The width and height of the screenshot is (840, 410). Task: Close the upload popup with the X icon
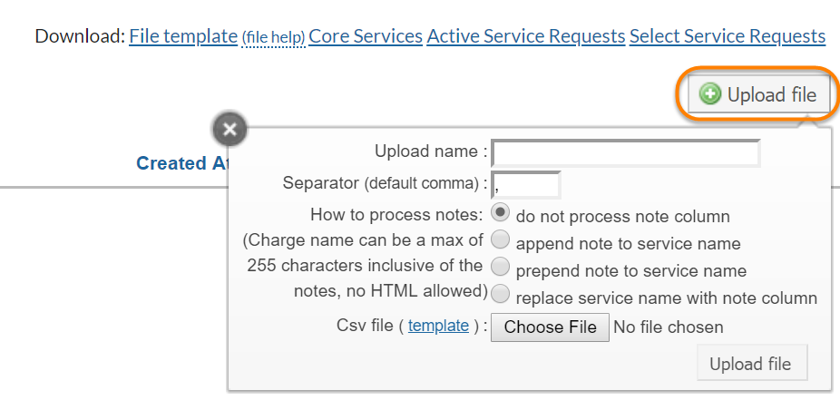click(x=230, y=130)
